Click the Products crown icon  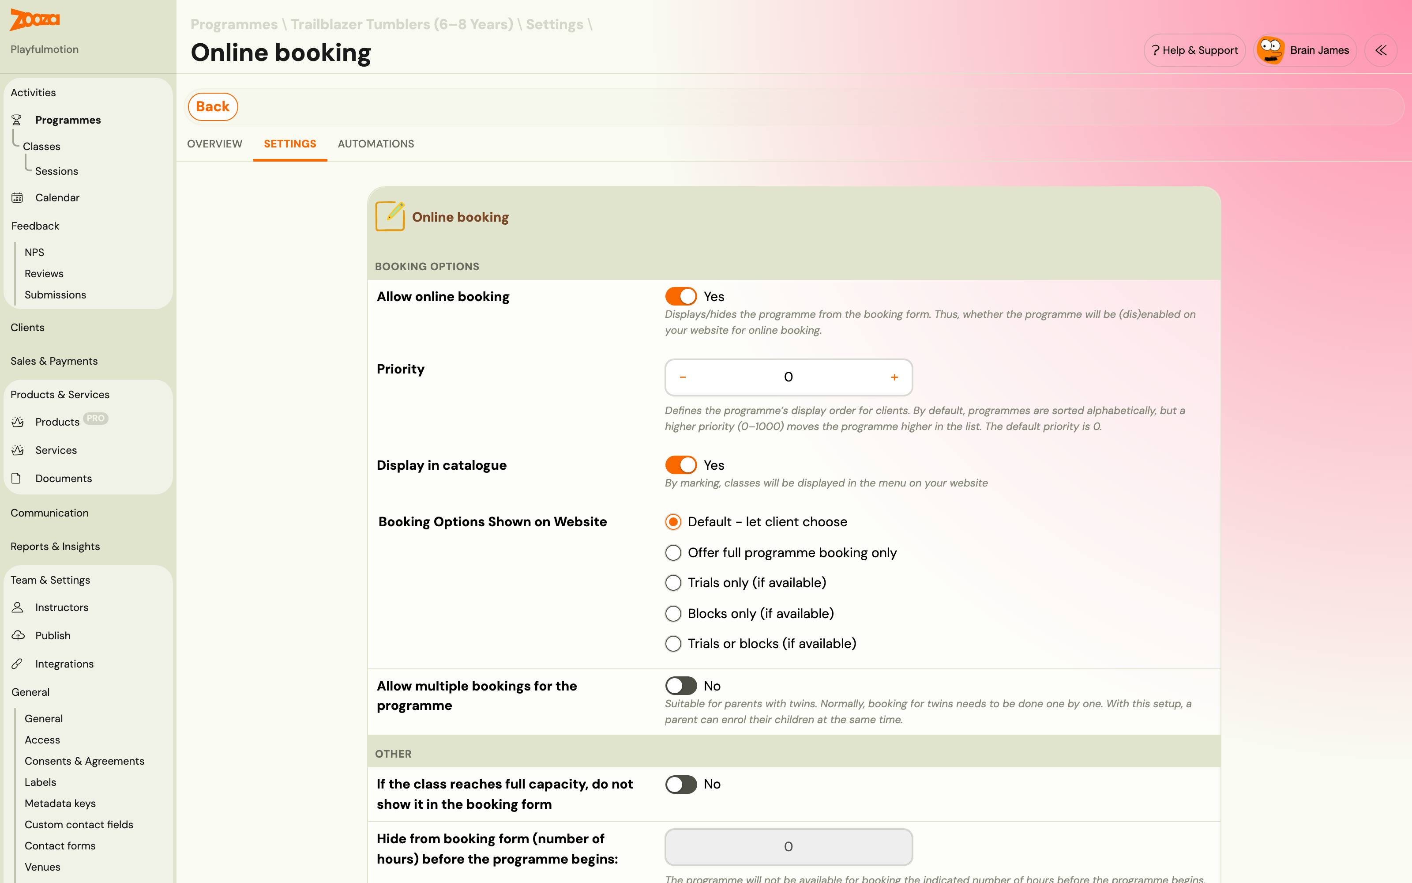(18, 422)
